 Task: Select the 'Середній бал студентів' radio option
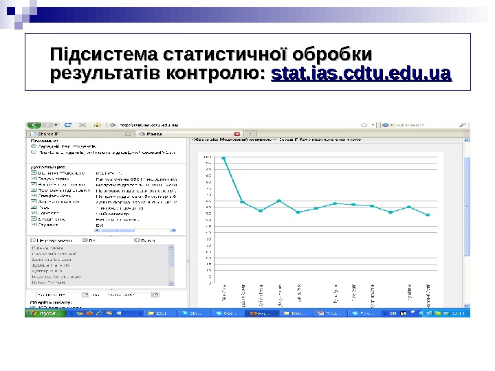pos(33,146)
